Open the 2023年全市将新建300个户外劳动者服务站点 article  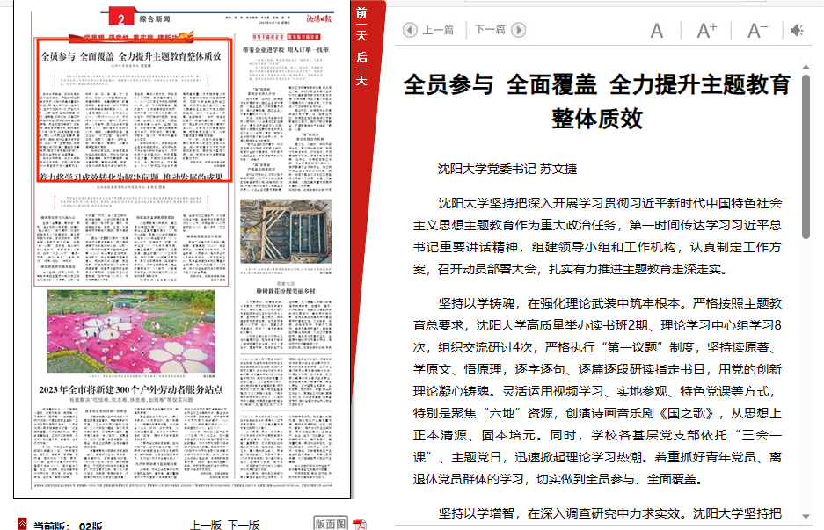(131, 389)
